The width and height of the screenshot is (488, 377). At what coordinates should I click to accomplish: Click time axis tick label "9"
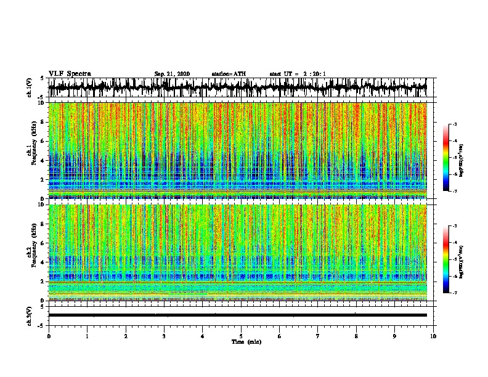394,336
